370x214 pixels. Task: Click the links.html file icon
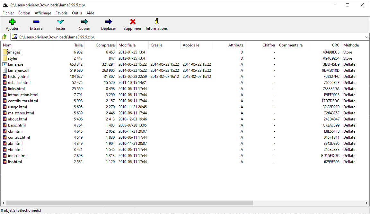5,89
